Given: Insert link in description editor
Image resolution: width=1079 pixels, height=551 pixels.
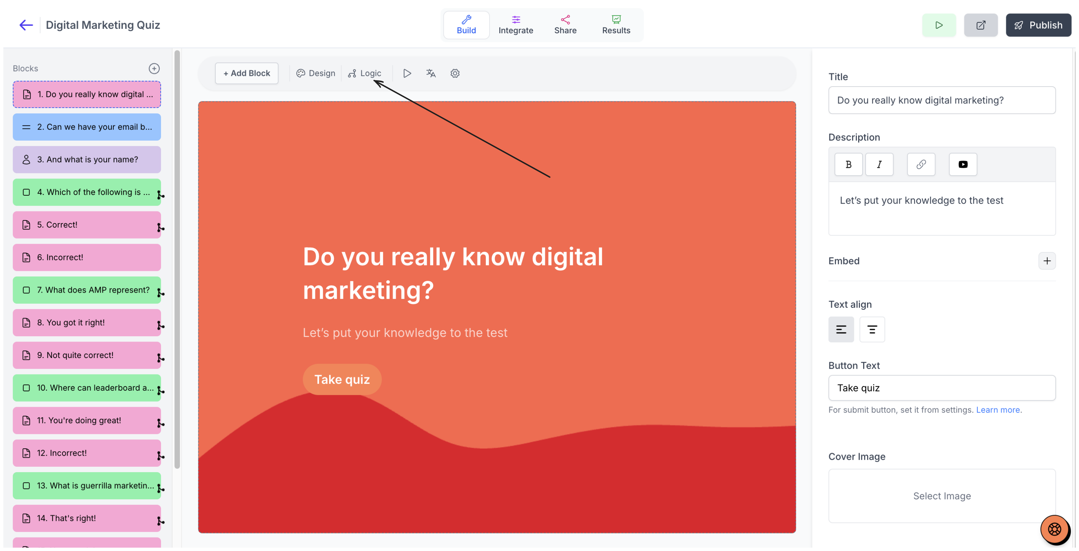Looking at the screenshot, I should click(x=921, y=164).
